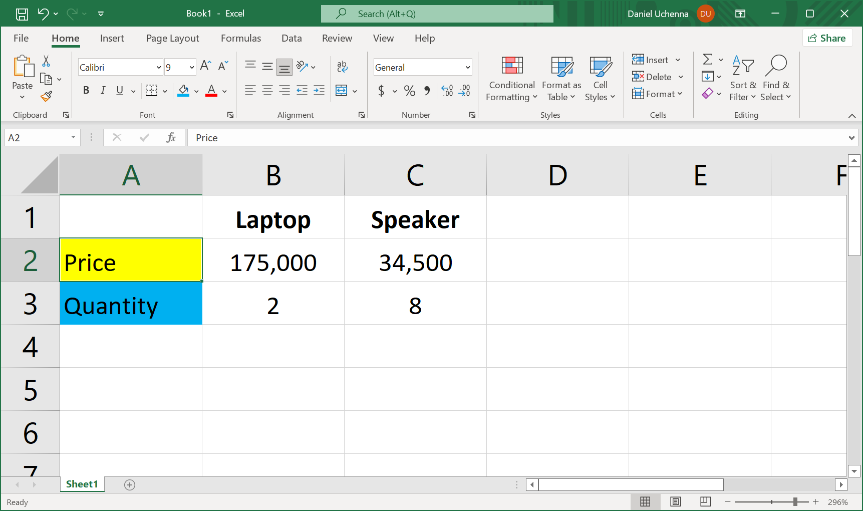Image resolution: width=863 pixels, height=511 pixels.
Task: Click the AutoSum sigma icon
Action: click(x=707, y=60)
